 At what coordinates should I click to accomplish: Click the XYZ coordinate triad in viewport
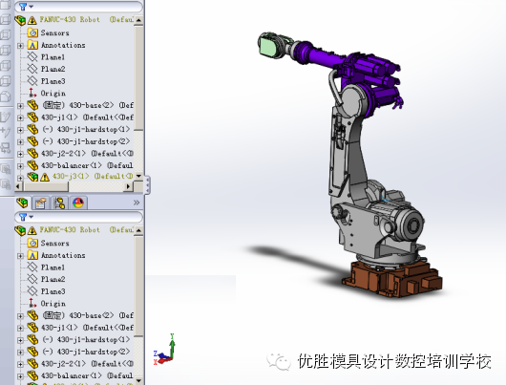click(164, 350)
